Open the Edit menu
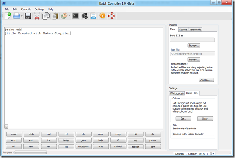235x158 pixels. pos(15,9)
